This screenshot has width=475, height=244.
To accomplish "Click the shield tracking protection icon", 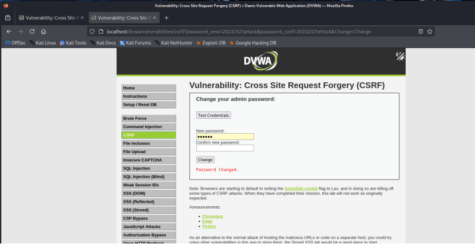I will 92,31.
